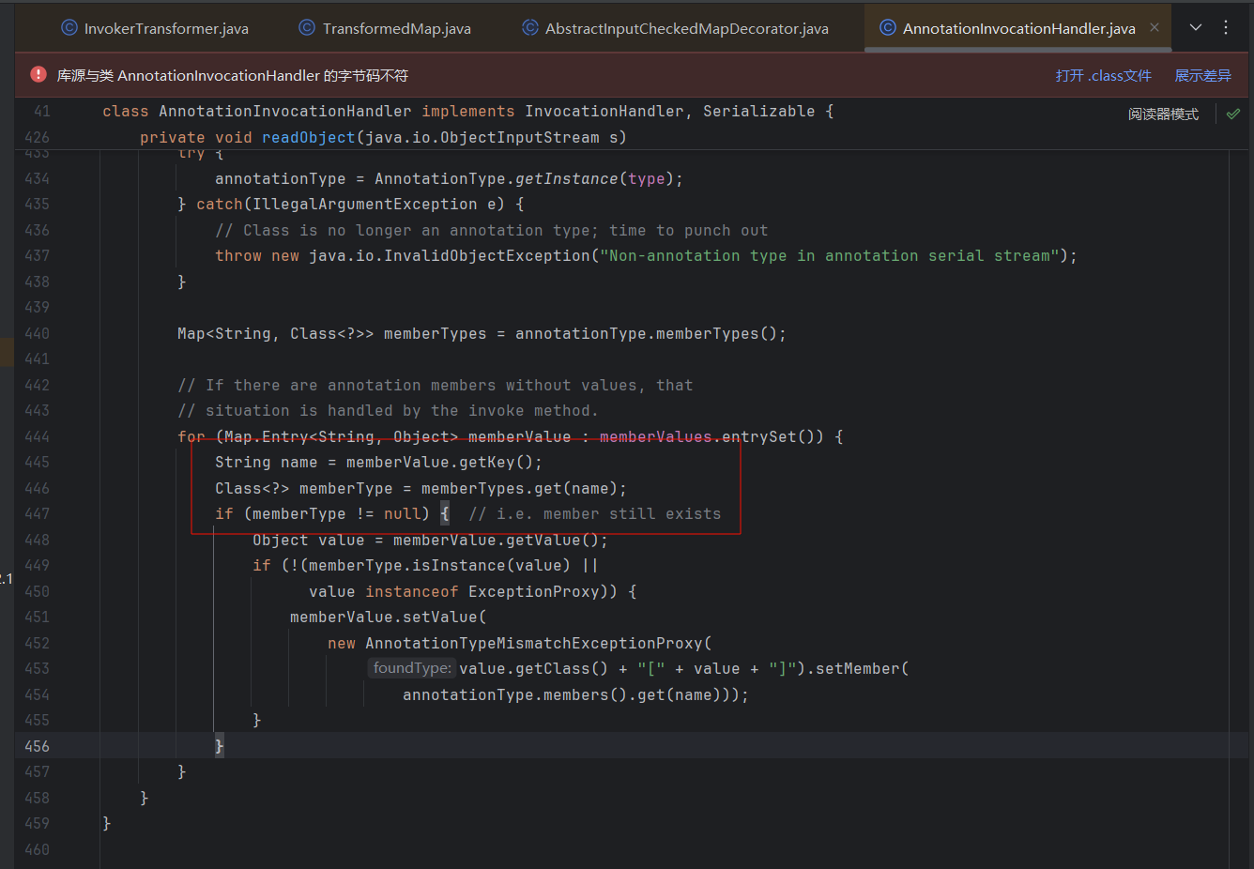Click line number 456 in the gutter

pos(38,746)
